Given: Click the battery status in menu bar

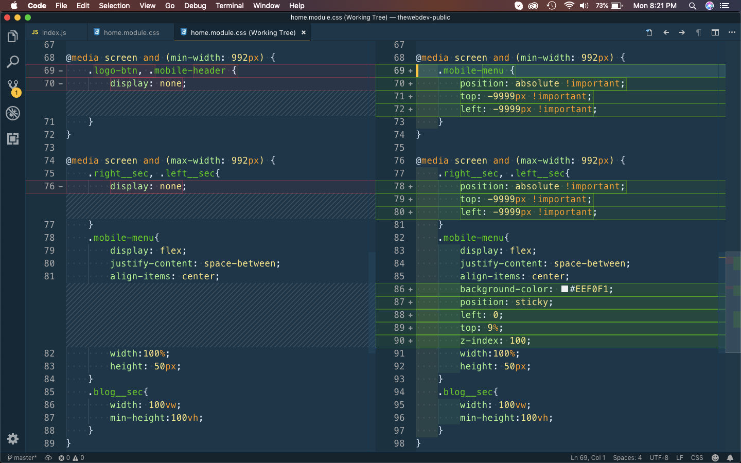Looking at the screenshot, I should click(x=609, y=6).
